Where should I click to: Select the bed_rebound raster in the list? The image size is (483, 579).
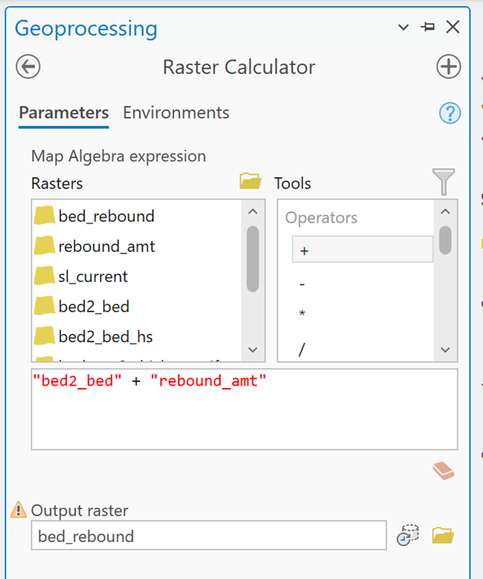[137, 216]
